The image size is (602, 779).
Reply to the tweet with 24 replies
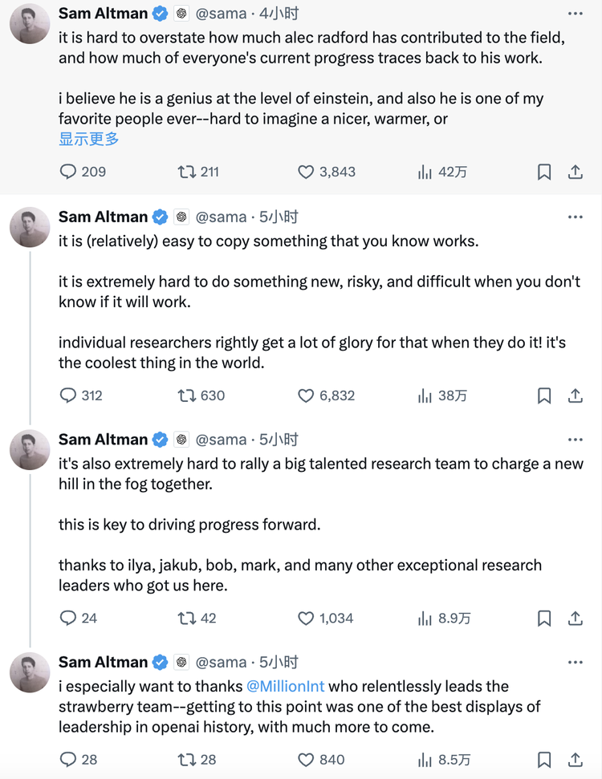69,619
